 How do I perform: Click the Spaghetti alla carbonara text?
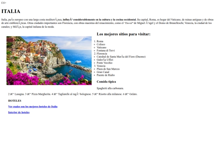[x=110, y=88]
